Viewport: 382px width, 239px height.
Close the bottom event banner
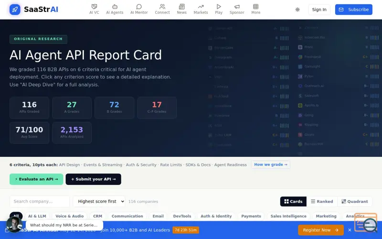(x=350, y=230)
